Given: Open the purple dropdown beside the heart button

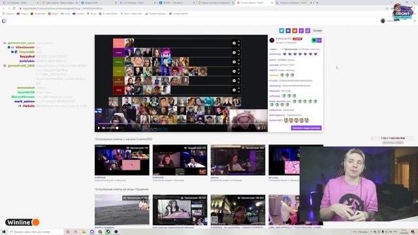Looking at the screenshot, I should pyautogui.click(x=319, y=40).
